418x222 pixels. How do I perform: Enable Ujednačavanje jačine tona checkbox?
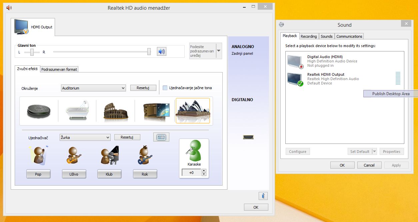tap(165, 88)
